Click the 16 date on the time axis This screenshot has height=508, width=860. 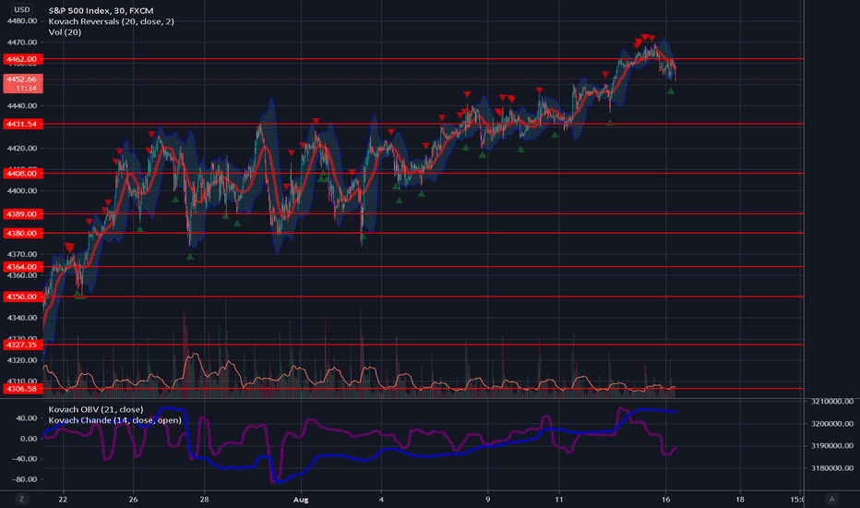666,500
